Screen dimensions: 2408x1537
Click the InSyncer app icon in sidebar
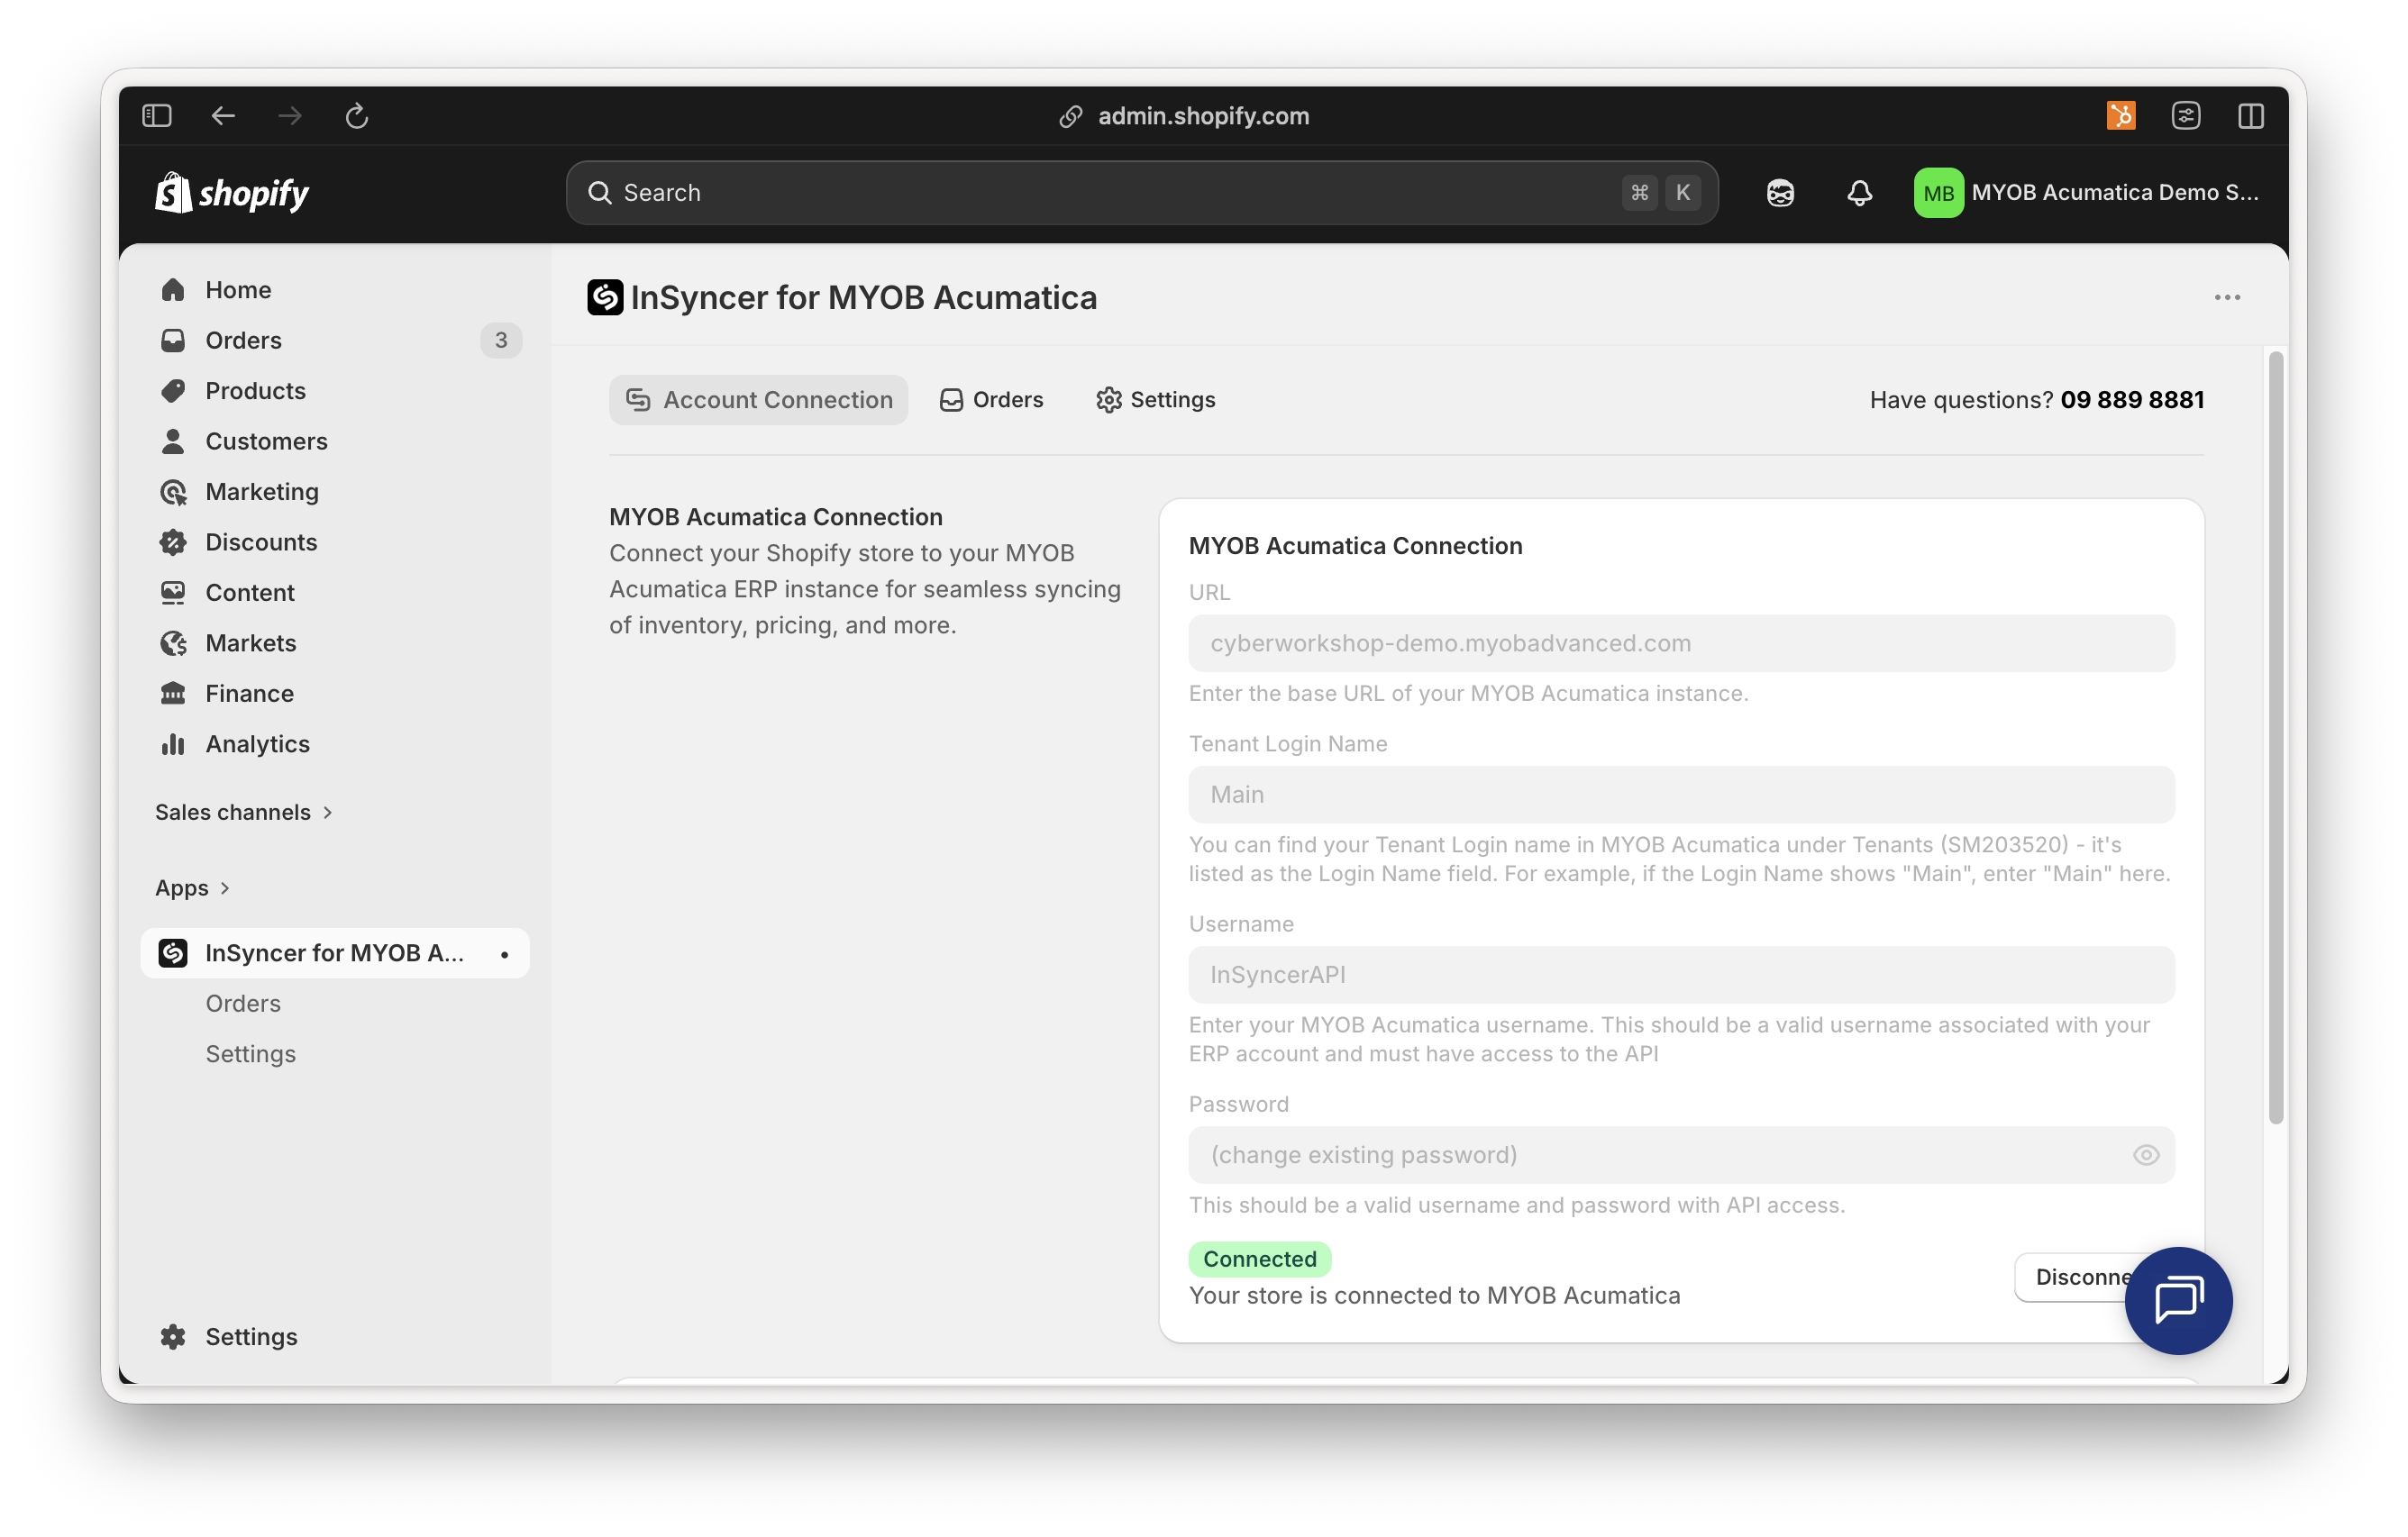(x=173, y=953)
